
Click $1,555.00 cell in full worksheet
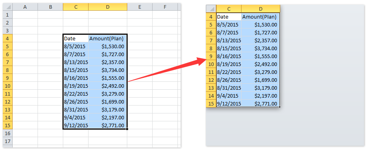pyautogui.click(x=108, y=78)
